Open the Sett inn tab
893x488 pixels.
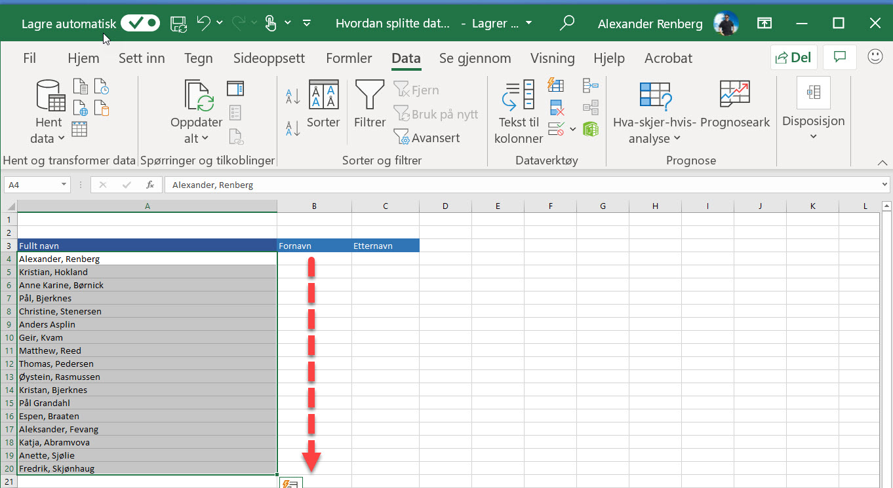(x=142, y=58)
